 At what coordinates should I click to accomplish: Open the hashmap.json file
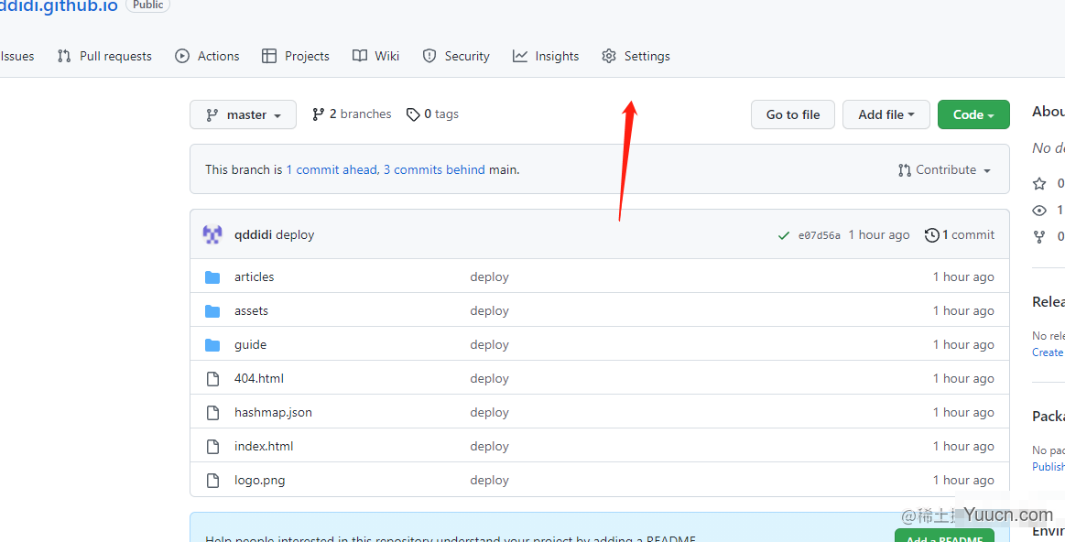[x=273, y=412]
